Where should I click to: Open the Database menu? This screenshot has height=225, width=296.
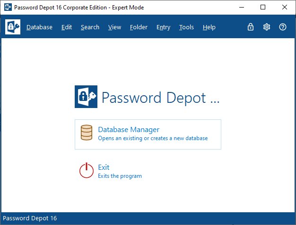pos(39,27)
